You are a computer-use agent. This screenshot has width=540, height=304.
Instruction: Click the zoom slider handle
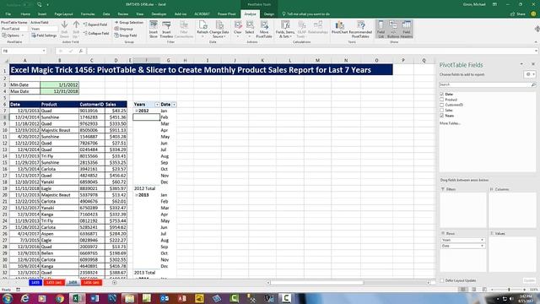[x=509, y=290]
